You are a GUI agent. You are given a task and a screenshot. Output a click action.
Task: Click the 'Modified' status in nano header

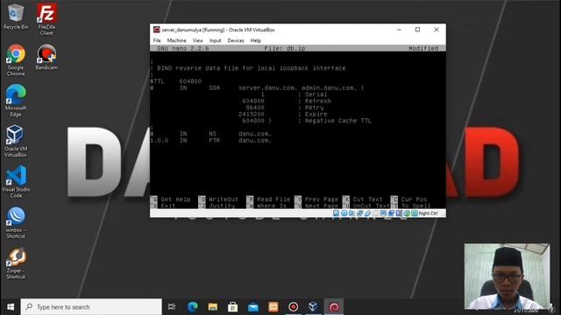pyautogui.click(x=423, y=48)
